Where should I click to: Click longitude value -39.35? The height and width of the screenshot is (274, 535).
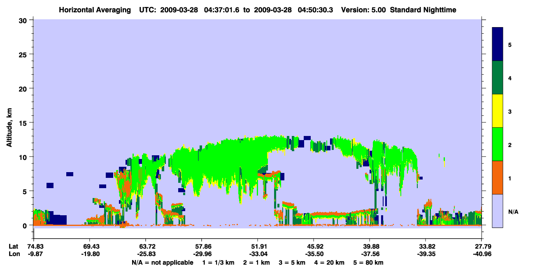(426, 254)
